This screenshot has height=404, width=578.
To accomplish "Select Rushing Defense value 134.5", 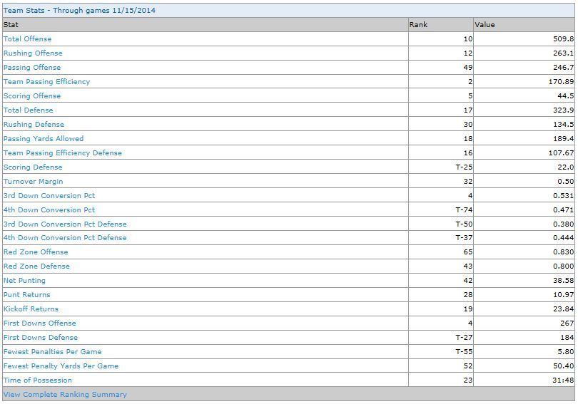I will [x=563, y=125].
